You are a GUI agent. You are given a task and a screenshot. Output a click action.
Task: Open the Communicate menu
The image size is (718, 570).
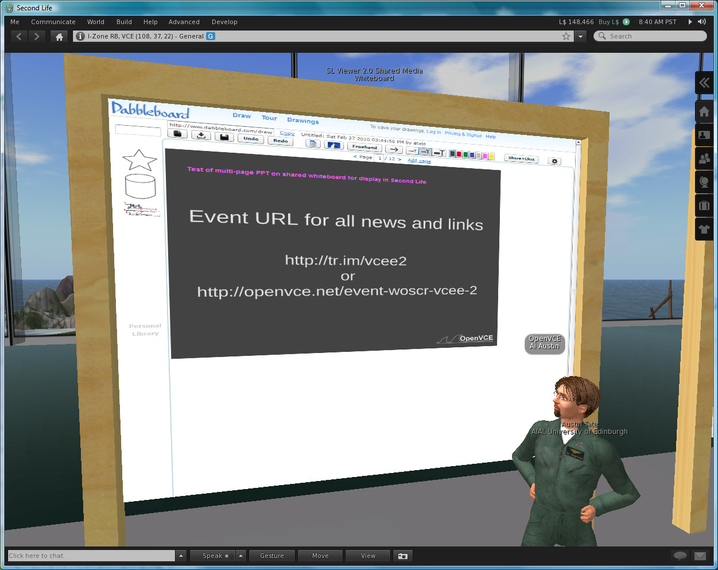coord(53,22)
